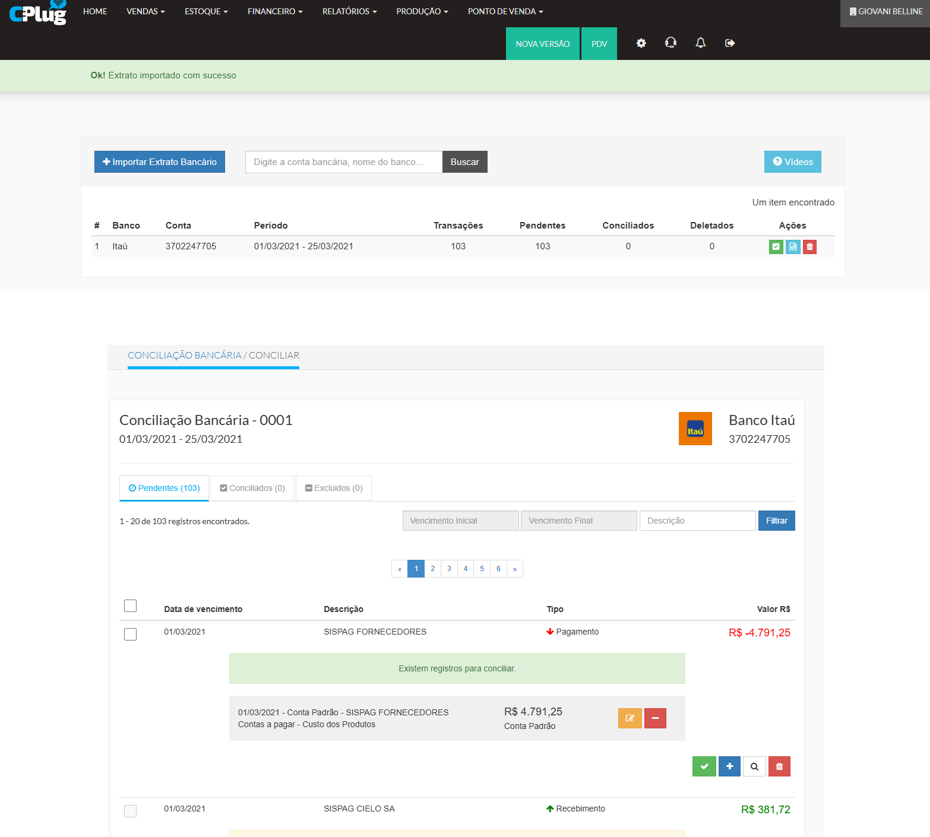Viewport: 930px width, 837px height.
Task: Edit the suggested SISPAG FORNECEDORES record
Action: tap(630, 718)
